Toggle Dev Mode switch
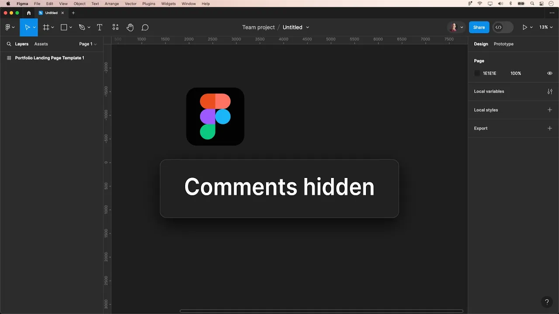Image resolution: width=559 pixels, height=314 pixels. pos(503,27)
